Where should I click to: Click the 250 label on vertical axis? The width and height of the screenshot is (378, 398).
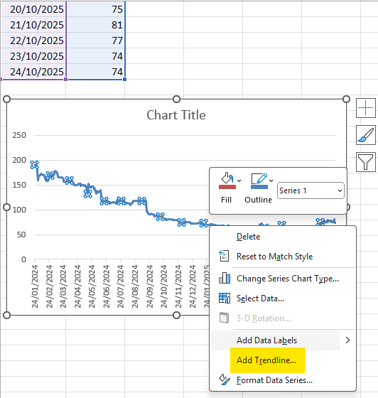(x=19, y=135)
